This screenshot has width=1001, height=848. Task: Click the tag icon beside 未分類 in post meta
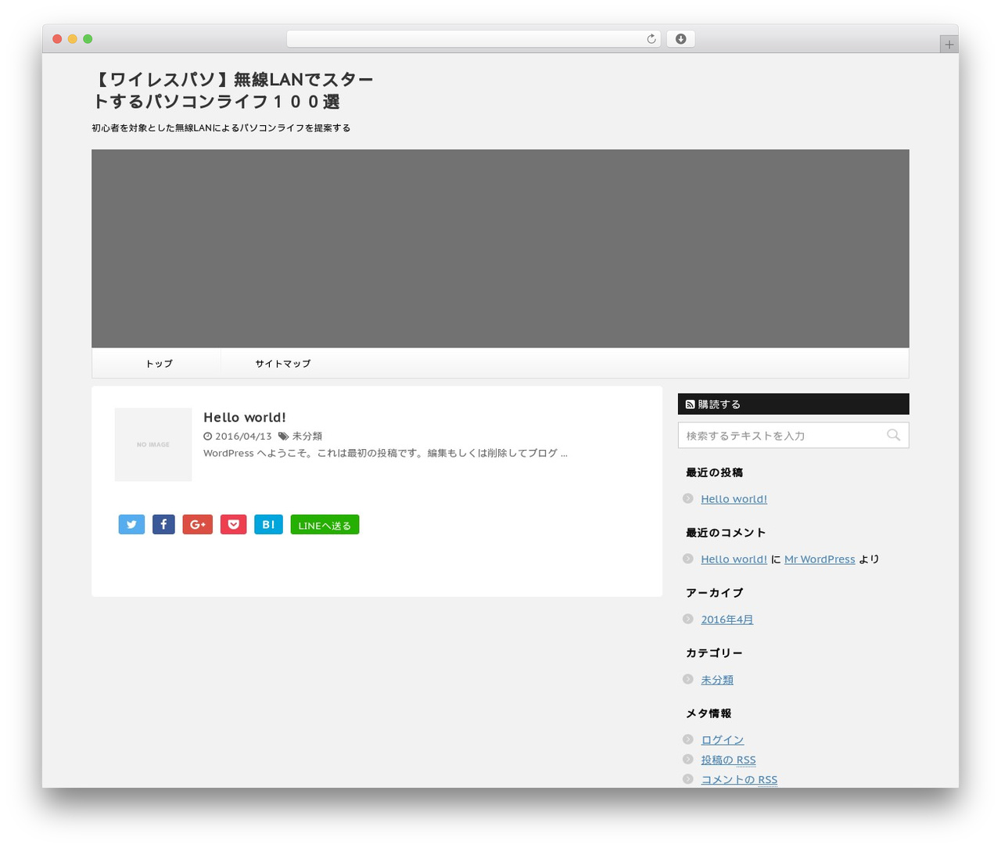[x=283, y=437]
